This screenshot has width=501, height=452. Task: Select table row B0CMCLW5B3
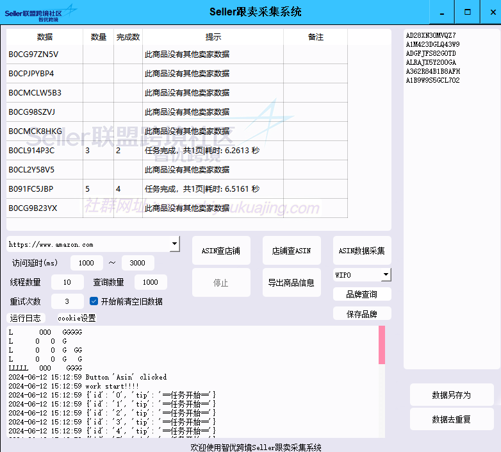(177, 93)
